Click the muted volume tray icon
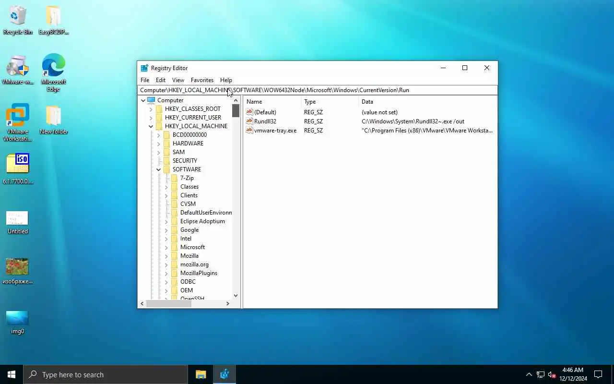Screen dimensions: 614x384 (552, 374)
